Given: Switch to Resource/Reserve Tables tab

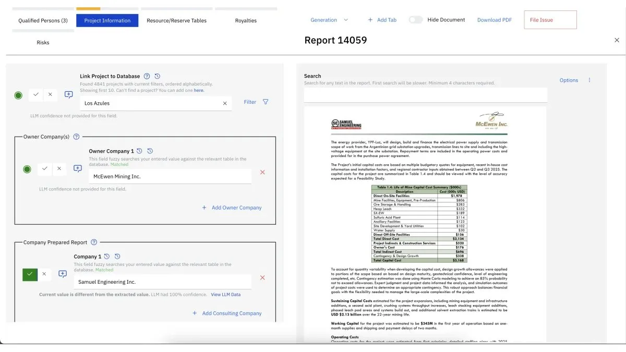Looking at the screenshot, I should pos(176,21).
